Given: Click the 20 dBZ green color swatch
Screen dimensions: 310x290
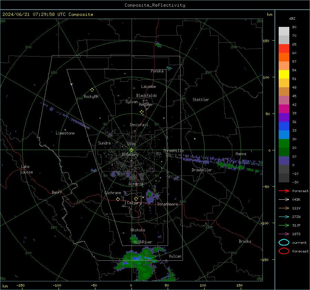Looking at the screenshot, I should (284, 143).
